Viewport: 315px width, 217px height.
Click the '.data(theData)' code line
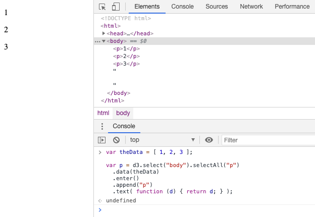pos(136,172)
